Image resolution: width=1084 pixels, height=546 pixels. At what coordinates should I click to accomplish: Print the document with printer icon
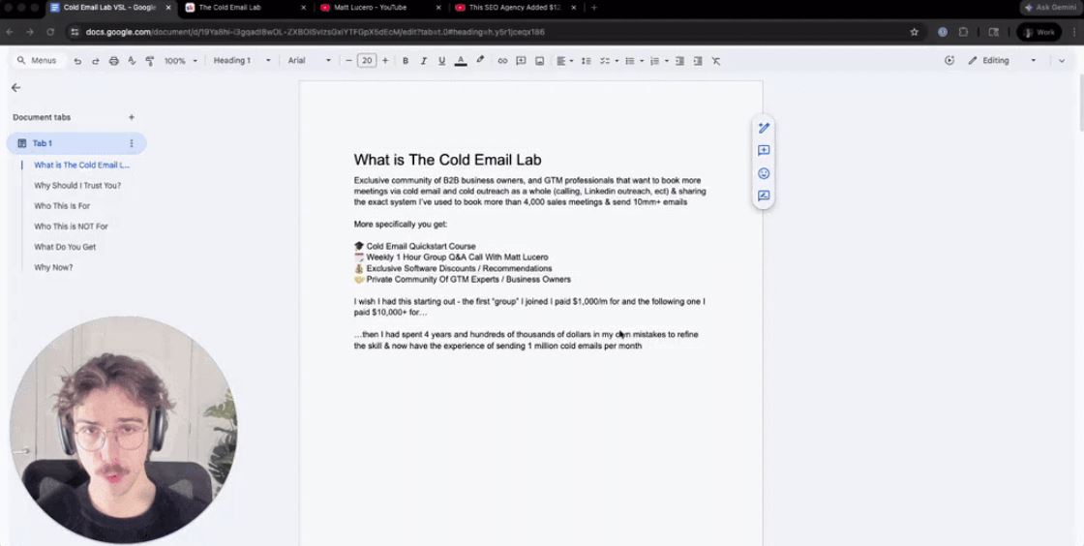(113, 61)
